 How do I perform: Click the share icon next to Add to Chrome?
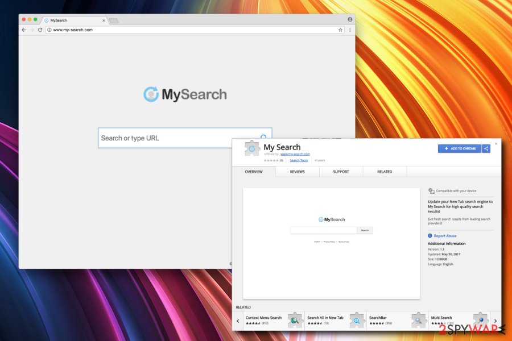tap(486, 148)
